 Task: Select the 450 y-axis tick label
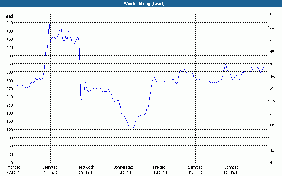pos(10,39)
